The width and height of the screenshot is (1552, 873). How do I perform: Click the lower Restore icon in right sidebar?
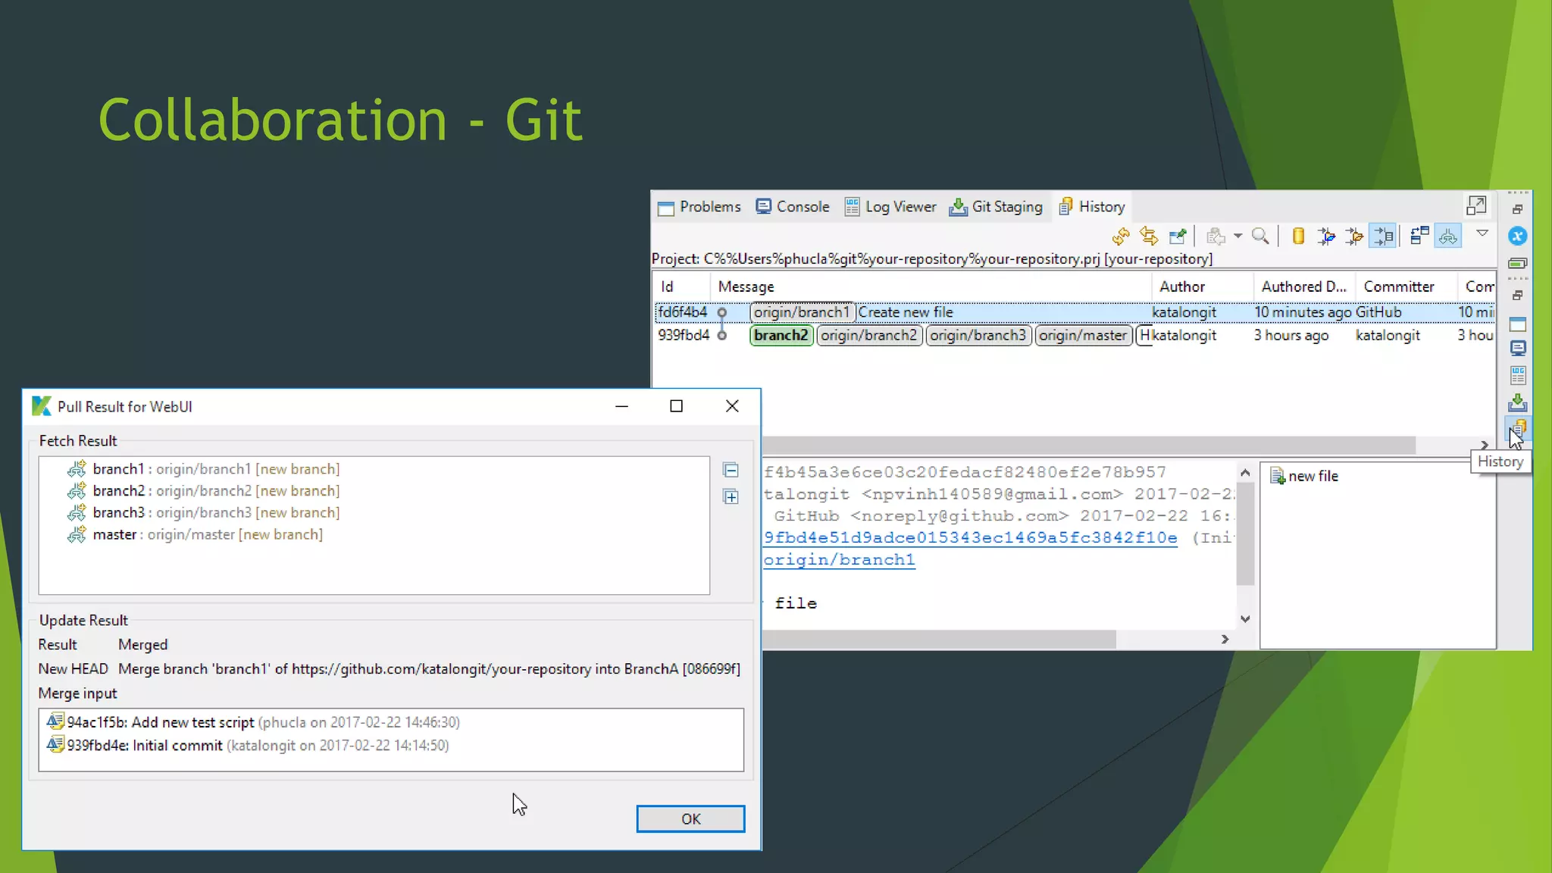tap(1517, 296)
